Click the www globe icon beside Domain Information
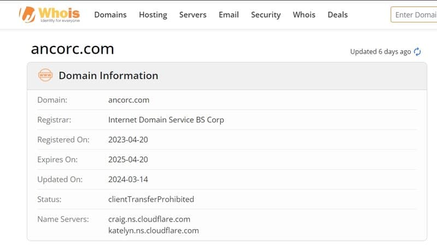Screen dimensions: 437x245 coord(45,75)
